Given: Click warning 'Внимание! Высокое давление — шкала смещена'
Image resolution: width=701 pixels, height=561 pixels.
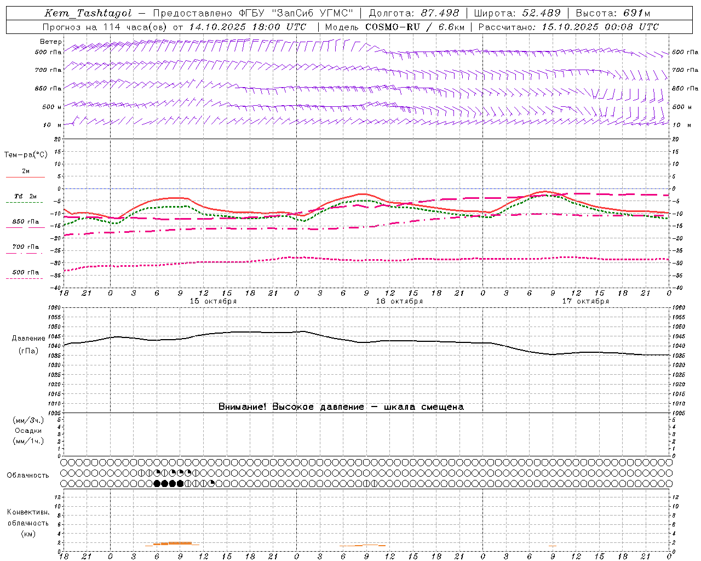Looking at the screenshot, I should point(341,407).
